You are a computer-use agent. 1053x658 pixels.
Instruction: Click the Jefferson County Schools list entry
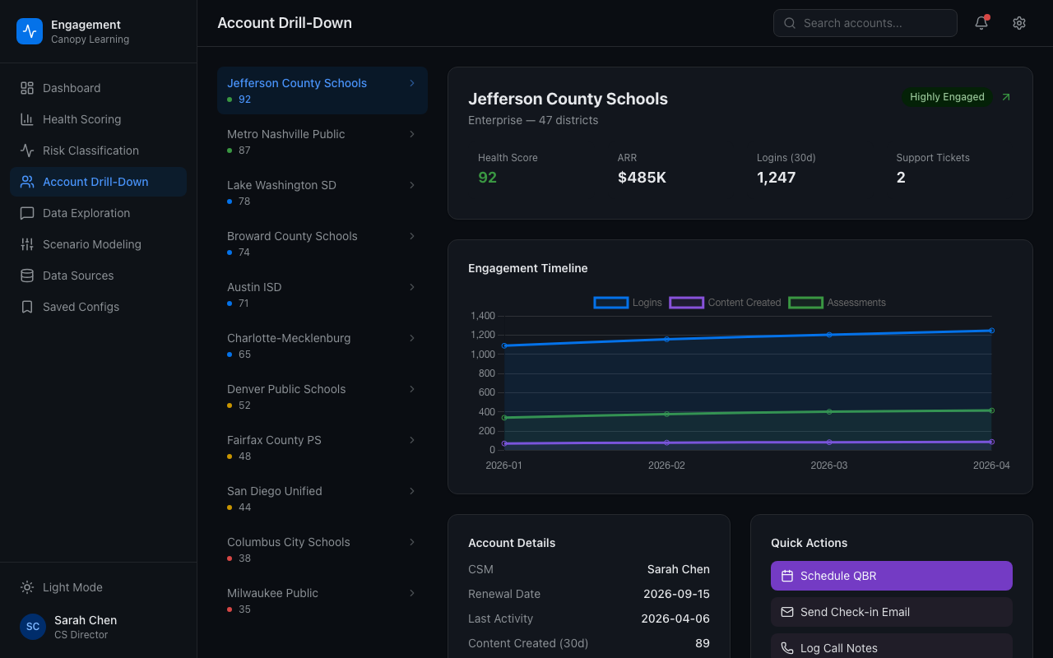[322, 90]
